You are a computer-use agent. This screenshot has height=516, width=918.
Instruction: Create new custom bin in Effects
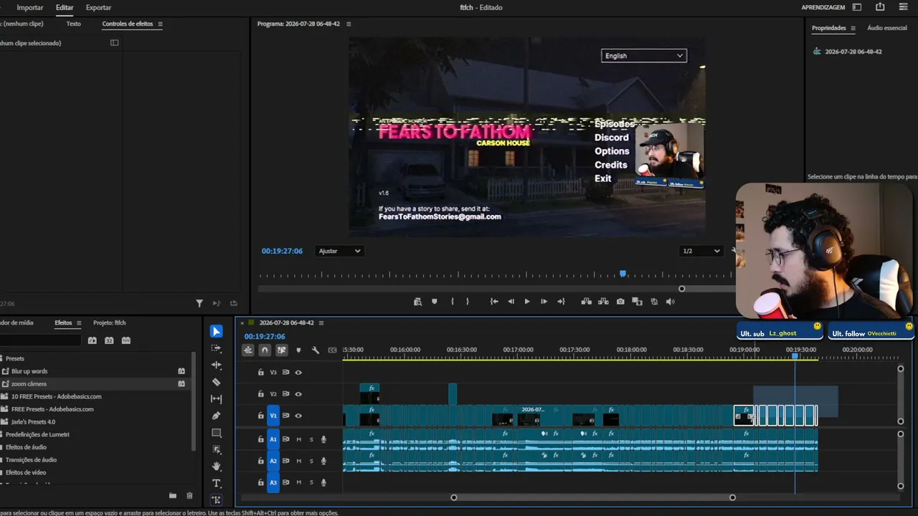[x=173, y=495]
